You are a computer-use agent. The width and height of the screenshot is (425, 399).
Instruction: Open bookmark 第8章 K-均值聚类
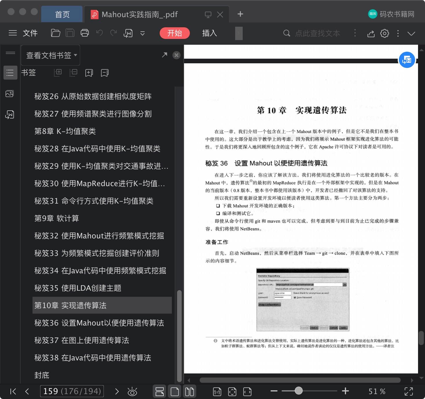(65, 131)
